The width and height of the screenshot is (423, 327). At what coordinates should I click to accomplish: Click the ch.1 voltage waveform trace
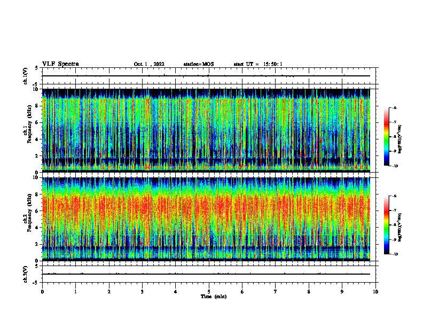click(x=206, y=76)
